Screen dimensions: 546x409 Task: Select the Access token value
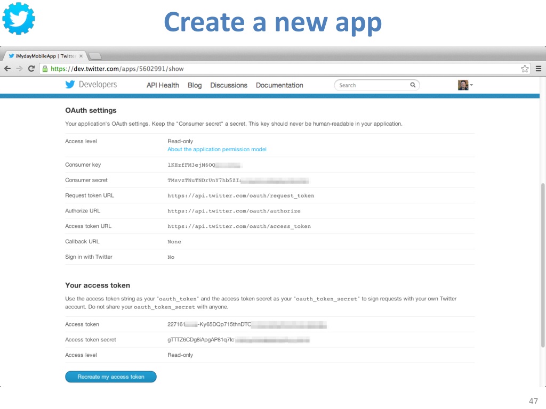point(247,324)
